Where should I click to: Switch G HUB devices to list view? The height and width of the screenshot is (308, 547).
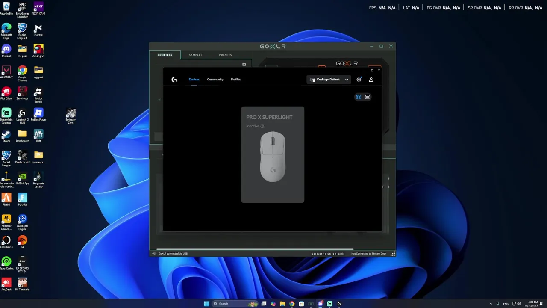(x=368, y=97)
